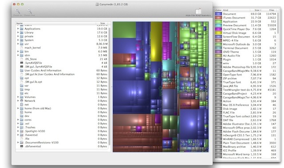Expand the home (from old Mac) triangle
Screen dimensions: 284x168
pos(18,108)
